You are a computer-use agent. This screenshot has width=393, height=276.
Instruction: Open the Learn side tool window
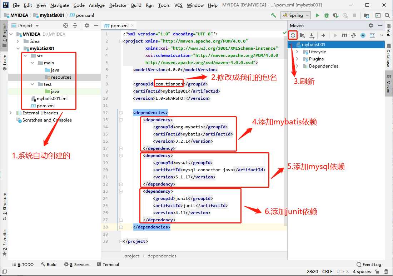5,63
